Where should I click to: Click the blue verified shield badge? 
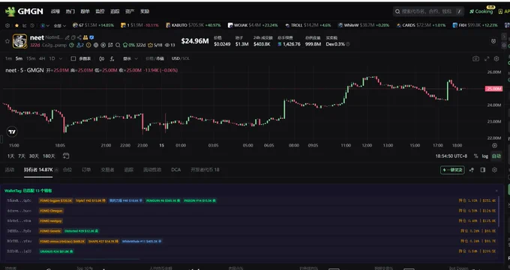91,37
